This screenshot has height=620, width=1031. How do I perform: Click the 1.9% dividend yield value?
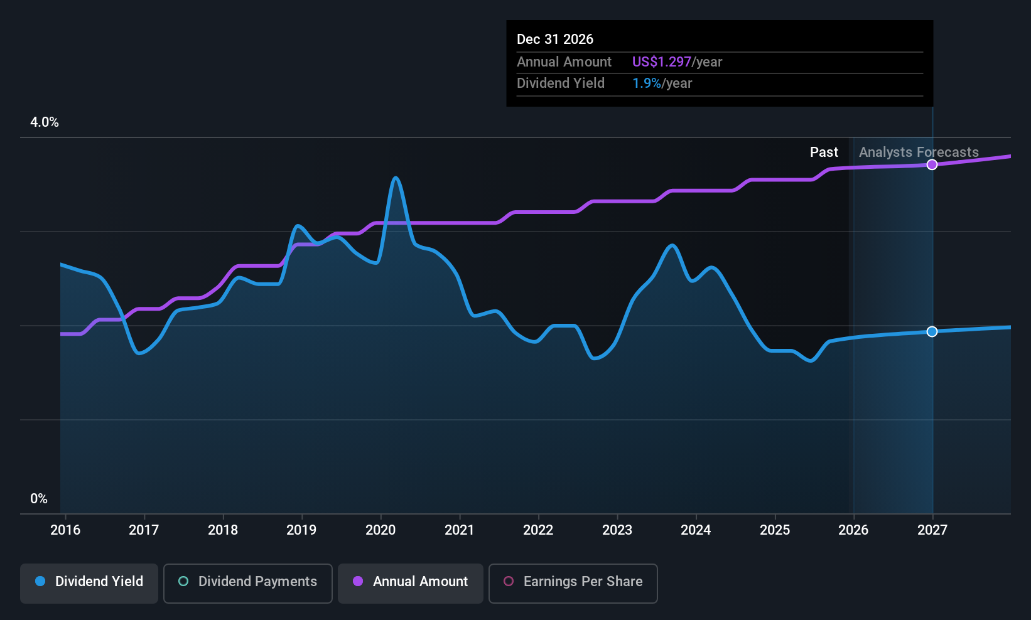(x=646, y=83)
